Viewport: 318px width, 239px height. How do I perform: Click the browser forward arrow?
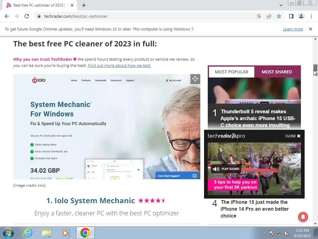(17, 16)
